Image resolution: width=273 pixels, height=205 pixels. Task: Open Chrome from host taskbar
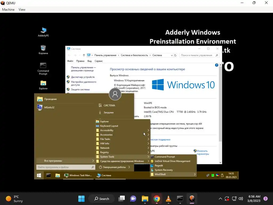[157, 199]
